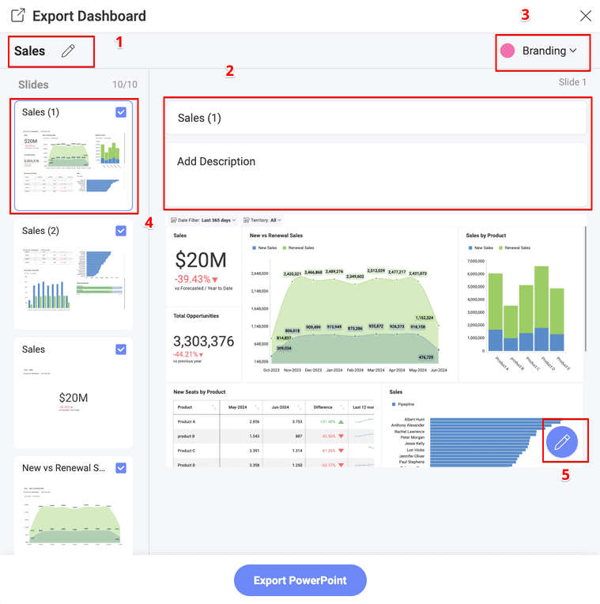This screenshot has height=604, width=600.
Task: Click the Add Description field
Action: pos(376,175)
